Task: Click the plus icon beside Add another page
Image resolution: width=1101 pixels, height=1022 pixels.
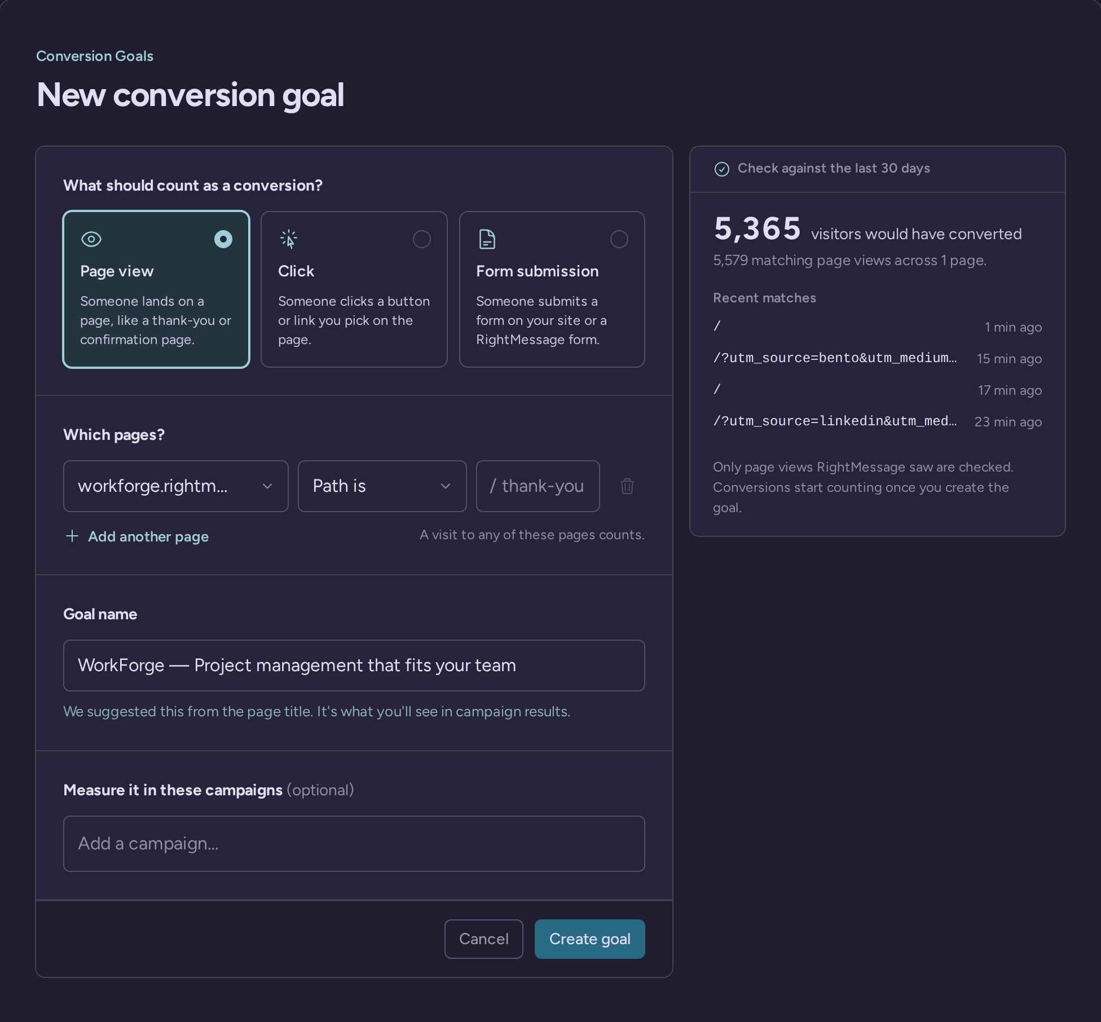Action: (x=72, y=536)
